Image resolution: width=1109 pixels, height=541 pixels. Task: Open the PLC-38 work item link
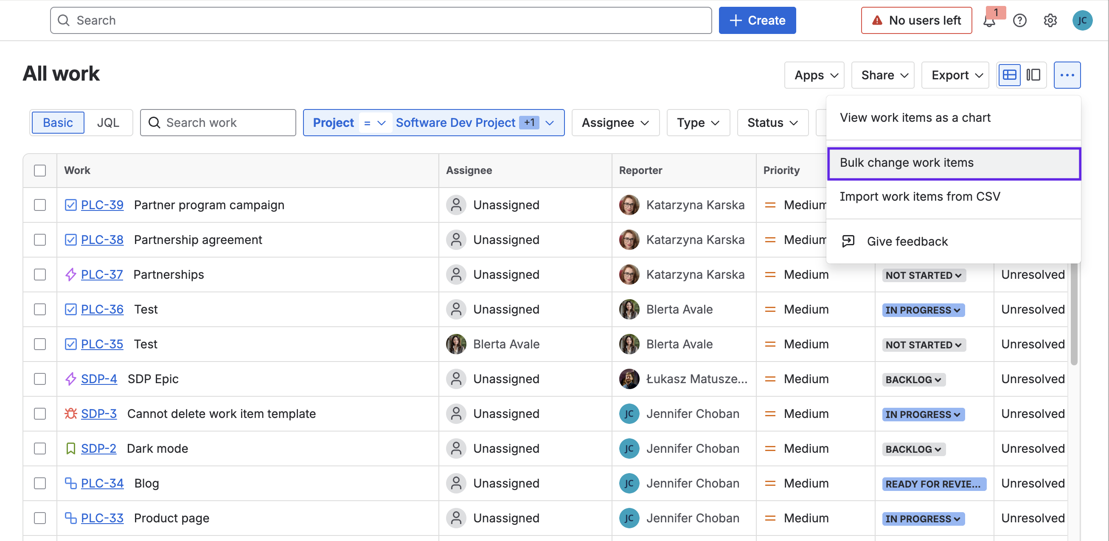click(102, 240)
